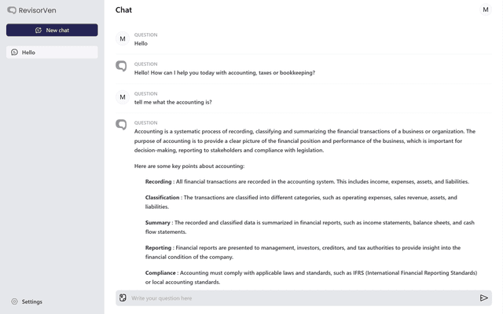Click the Compliance key point paragraph
This screenshot has width=503, height=314.
click(x=310, y=277)
